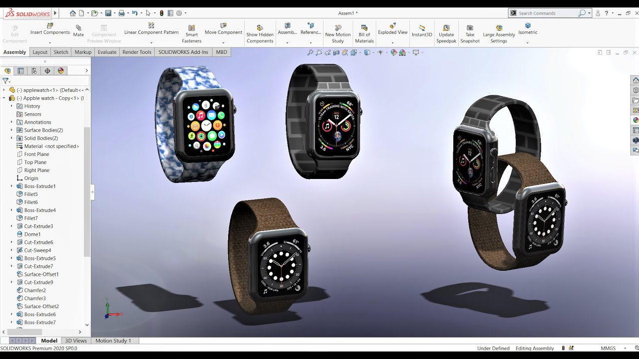Open Exploded View dropdown arrow
This screenshot has width=639, height=359.
point(393,42)
